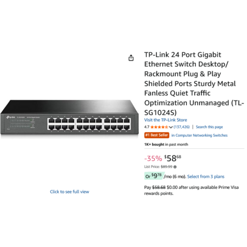This screenshot has width=247, height=247.
Task: Click the star rating icons
Action: 159,127
